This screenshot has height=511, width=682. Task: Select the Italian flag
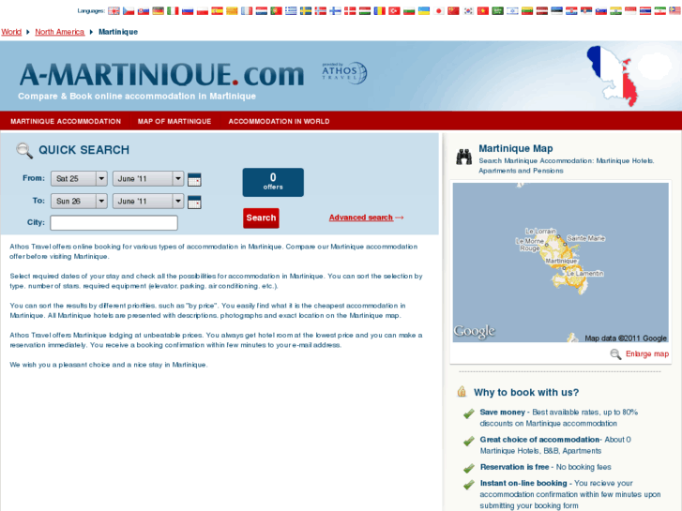pos(174,11)
